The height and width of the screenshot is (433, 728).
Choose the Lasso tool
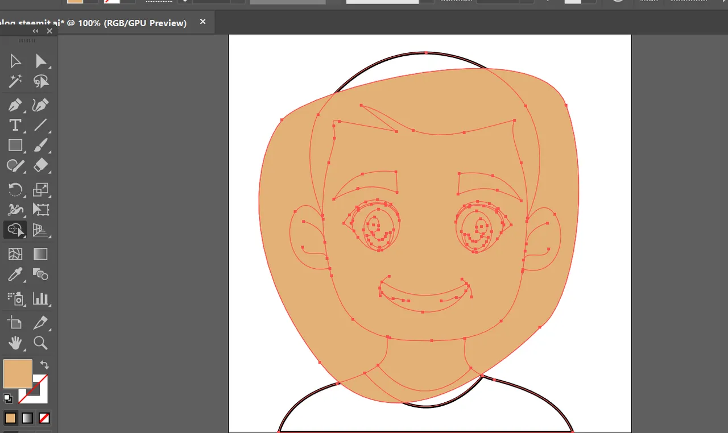pyautogui.click(x=40, y=82)
